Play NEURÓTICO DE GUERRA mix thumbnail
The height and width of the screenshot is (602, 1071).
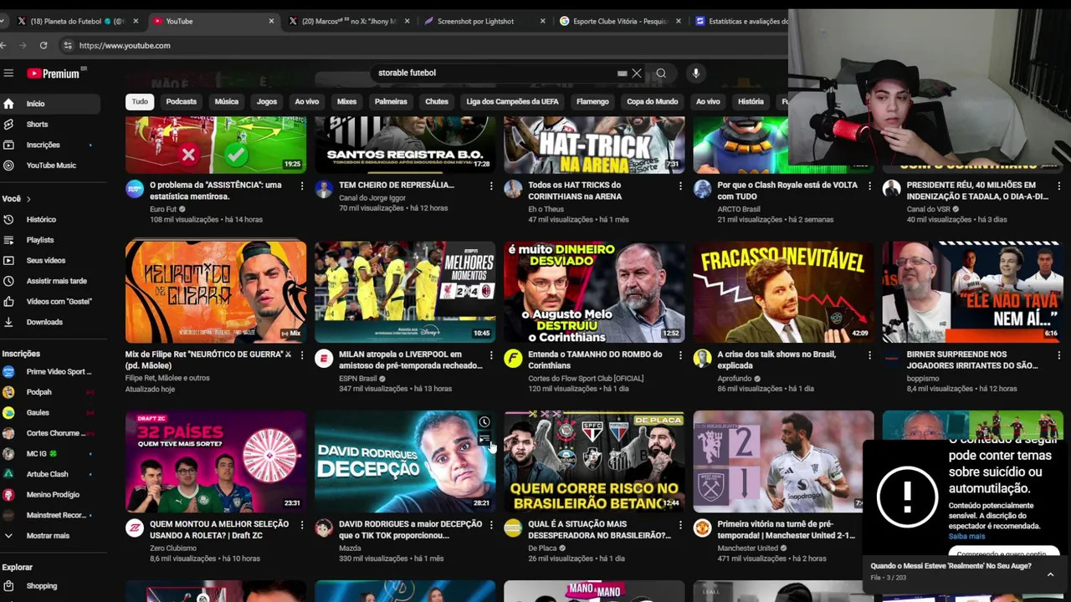coord(216,292)
